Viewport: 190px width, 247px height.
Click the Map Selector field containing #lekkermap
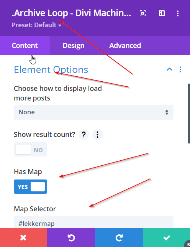(93, 222)
